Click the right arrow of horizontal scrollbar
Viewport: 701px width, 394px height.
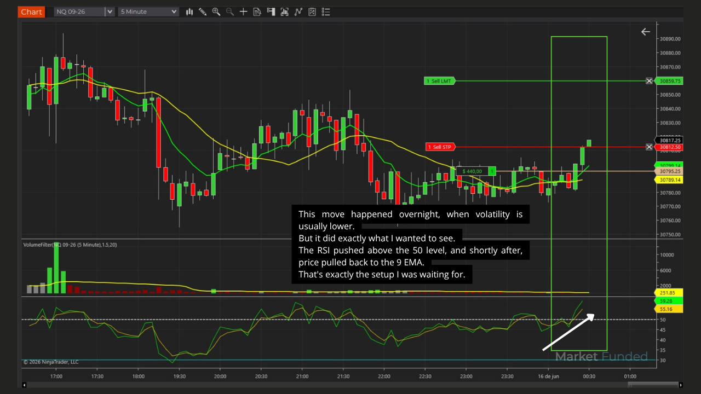(x=681, y=385)
